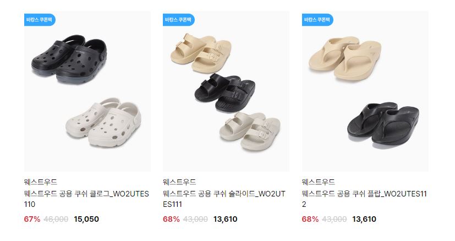
Task: Open the black clog product image
Action: tap(69, 59)
